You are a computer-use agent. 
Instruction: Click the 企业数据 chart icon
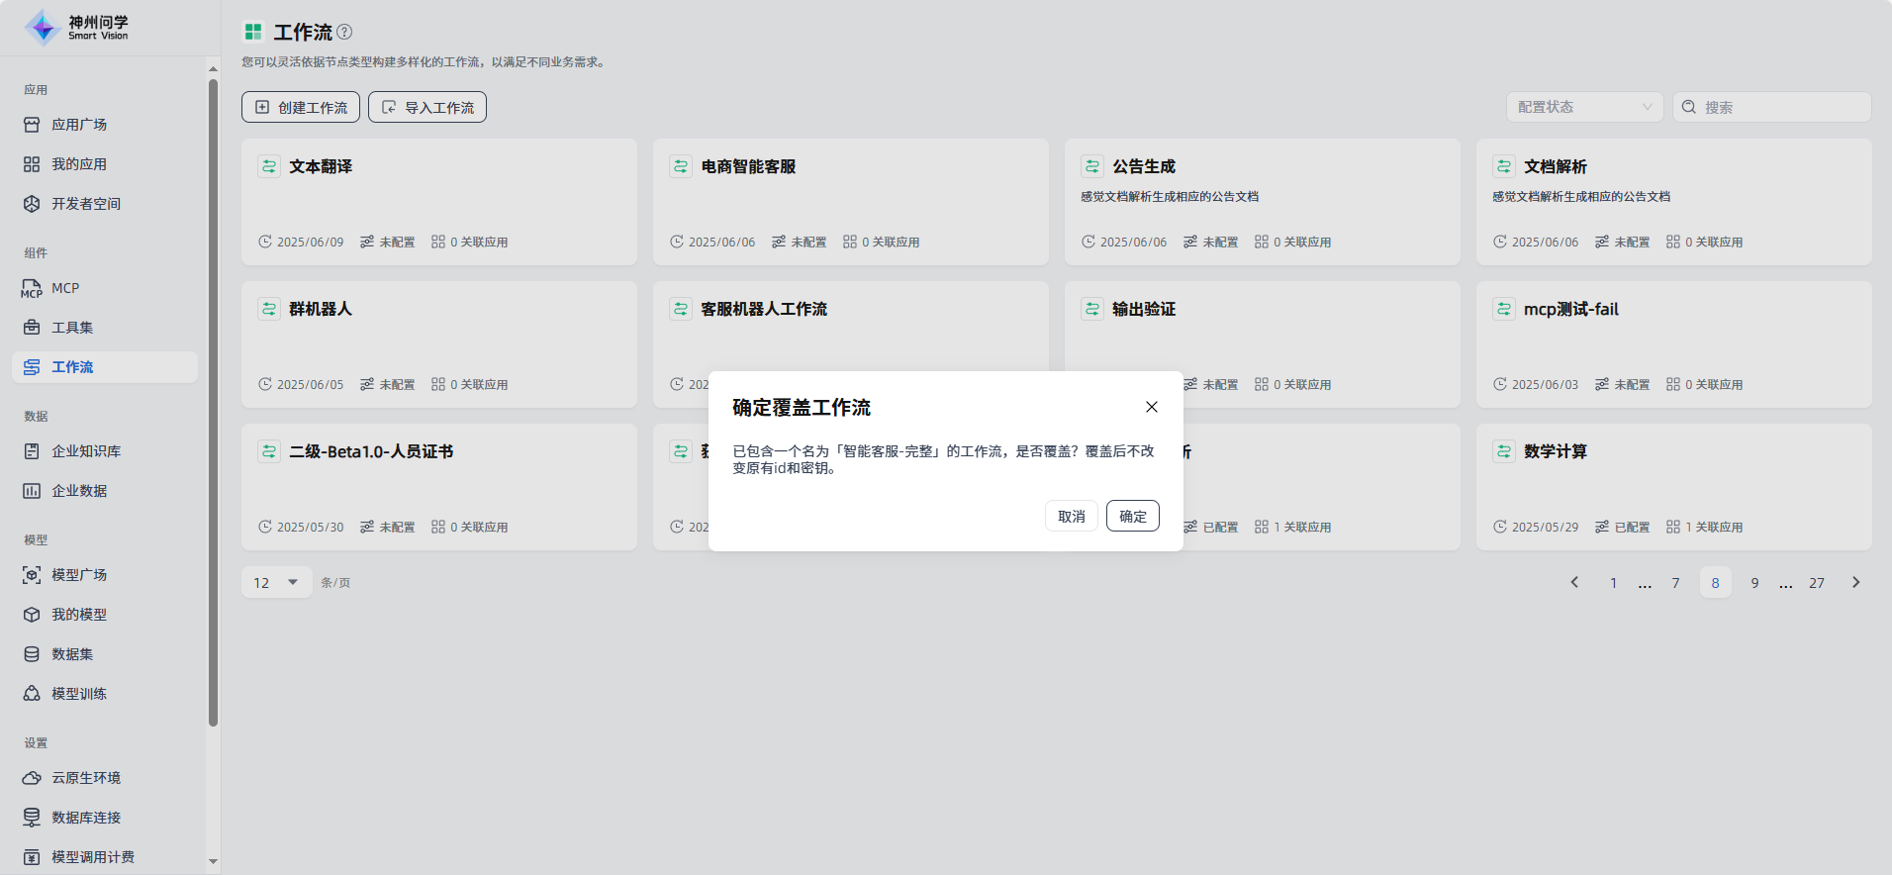tap(32, 491)
